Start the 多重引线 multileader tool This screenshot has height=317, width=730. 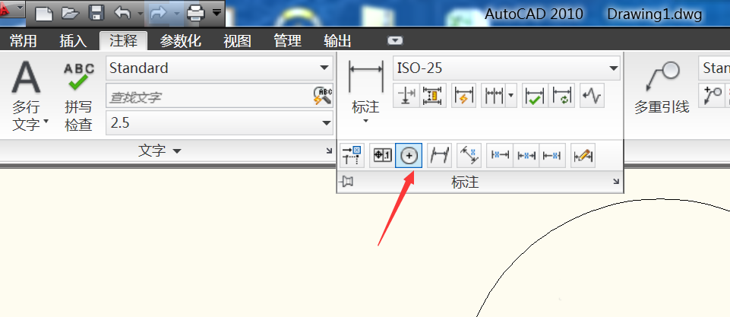click(x=662, y=86)
